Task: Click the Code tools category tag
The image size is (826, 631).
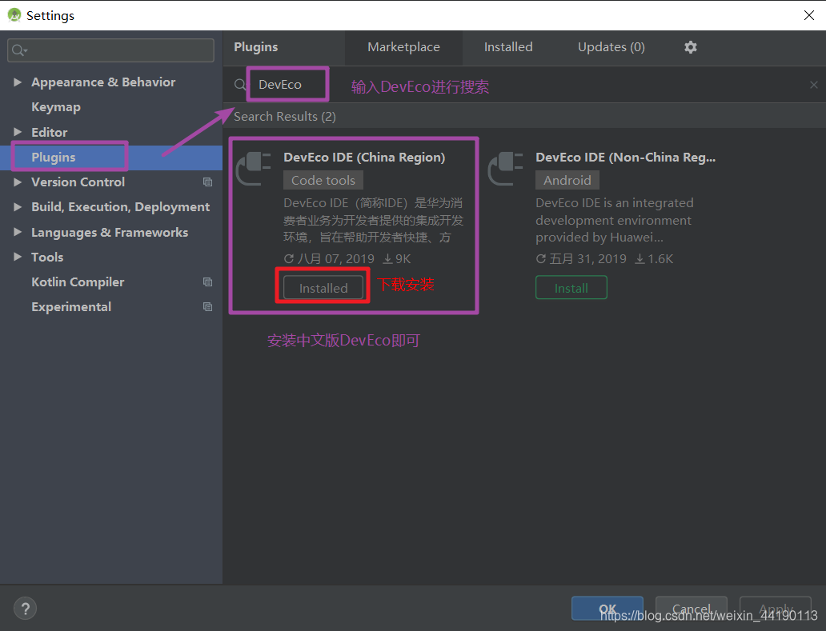Action: click(x=323, y=181)
